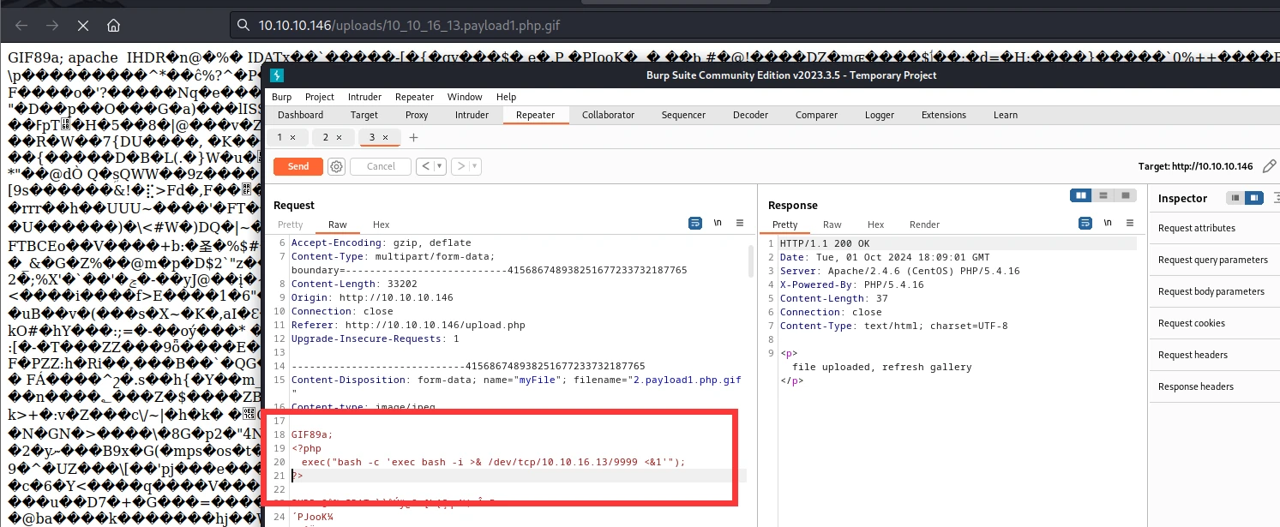
Task: Switch to the Collaborator tab
Action: [609, 115]
